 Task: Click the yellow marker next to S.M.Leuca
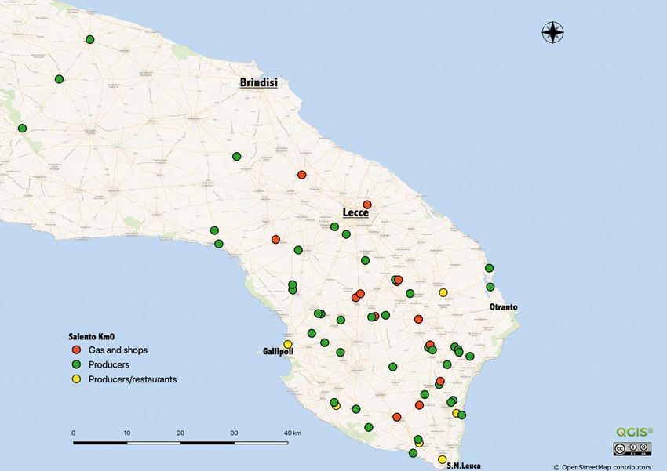(x=443, y=459)
